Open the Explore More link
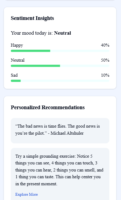 point(27,194)
